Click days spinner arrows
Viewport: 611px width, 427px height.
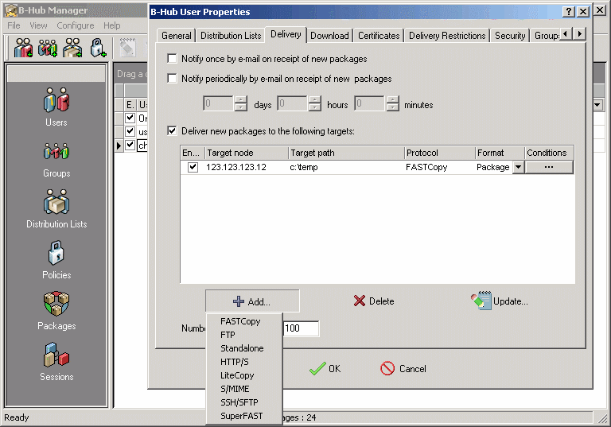point(241,103)
